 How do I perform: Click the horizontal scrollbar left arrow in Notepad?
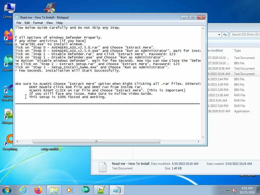[17, 141]
